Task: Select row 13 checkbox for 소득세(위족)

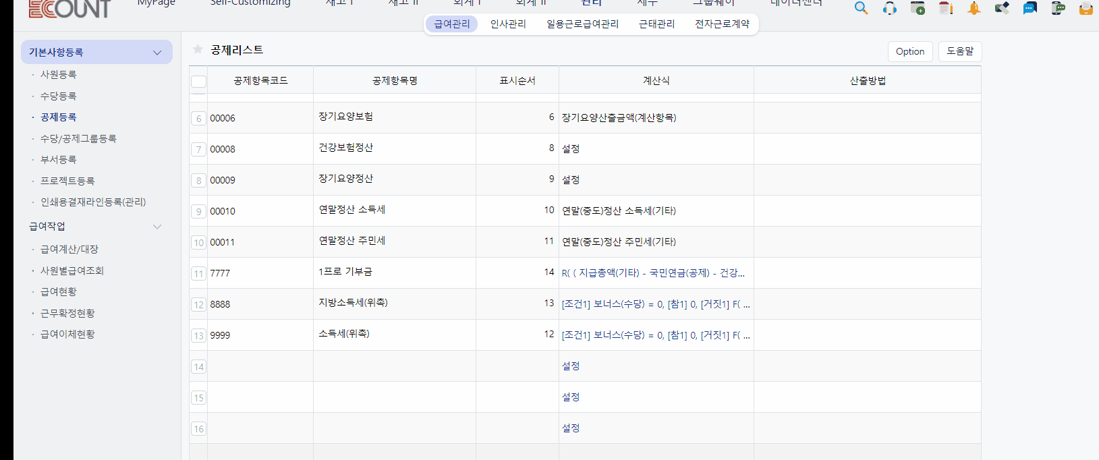Action: click(198, 336)
